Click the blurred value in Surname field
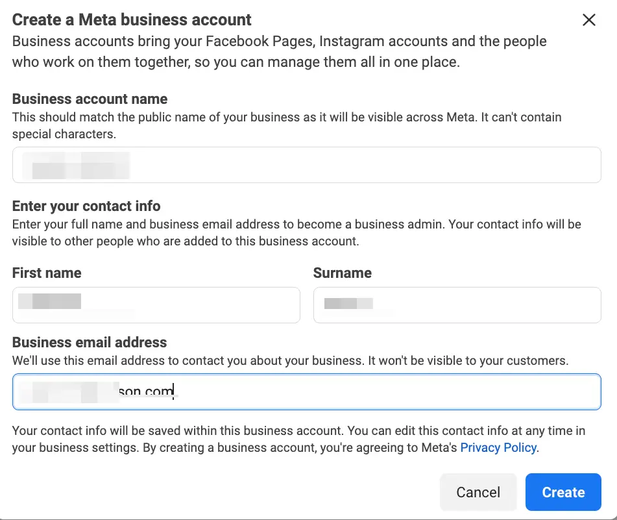 pos(348,303)
